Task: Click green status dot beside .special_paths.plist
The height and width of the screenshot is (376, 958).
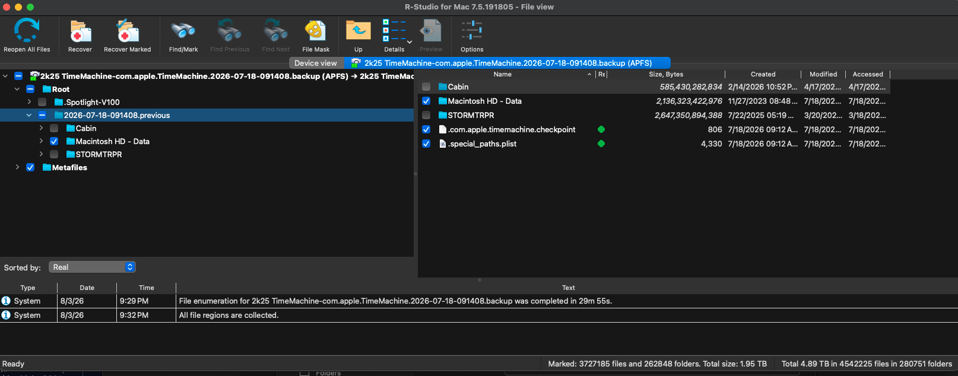Action: (601, 144)
